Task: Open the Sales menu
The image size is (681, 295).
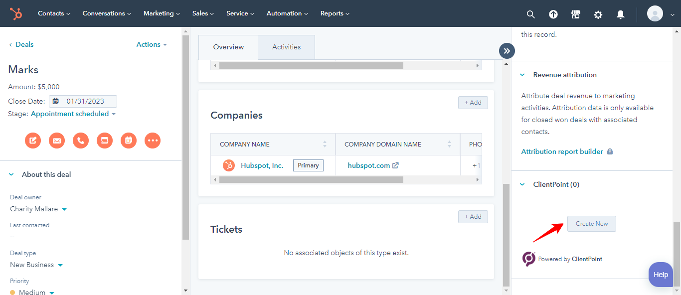Action: [203, 13]
